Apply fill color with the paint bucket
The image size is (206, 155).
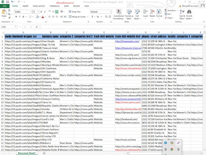click(37, 17)
